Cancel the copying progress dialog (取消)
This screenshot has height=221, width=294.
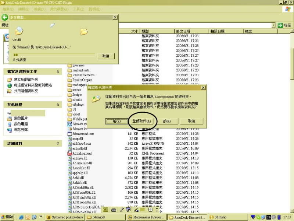(106, 56)
